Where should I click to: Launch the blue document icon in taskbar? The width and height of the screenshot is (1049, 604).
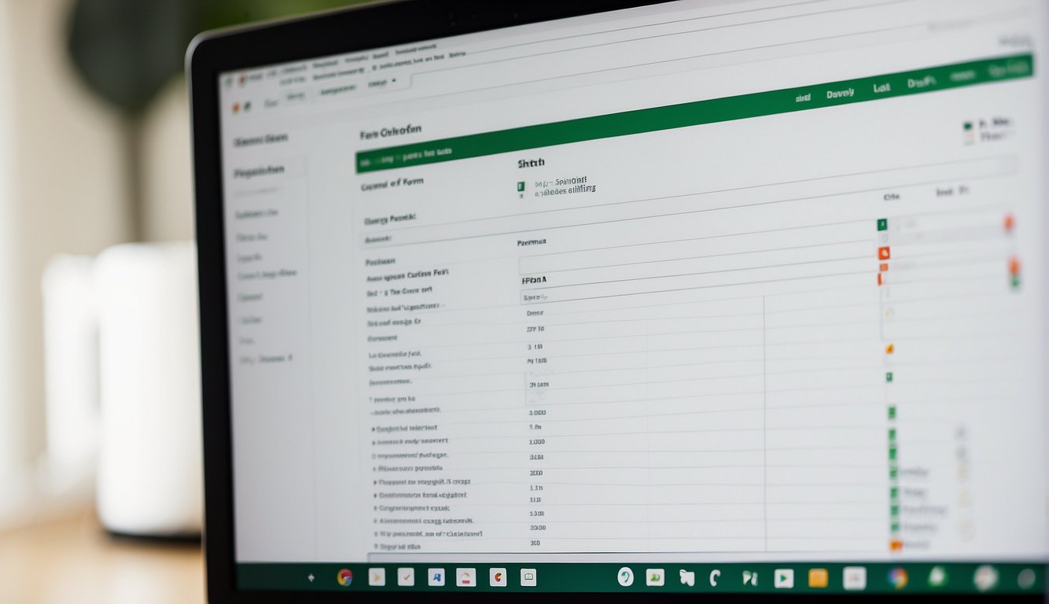click(x=436, y=578)
